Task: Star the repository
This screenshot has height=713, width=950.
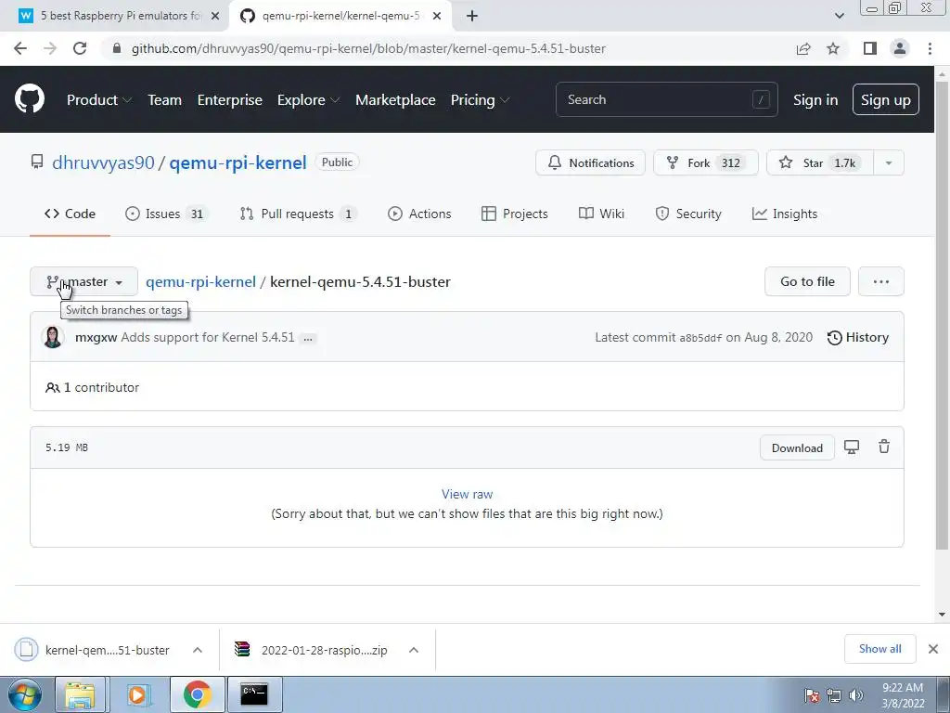Action: pos(820,162)
